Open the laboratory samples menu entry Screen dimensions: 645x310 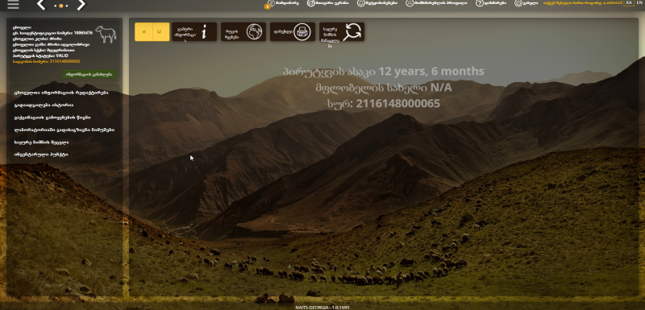(64, 130)
